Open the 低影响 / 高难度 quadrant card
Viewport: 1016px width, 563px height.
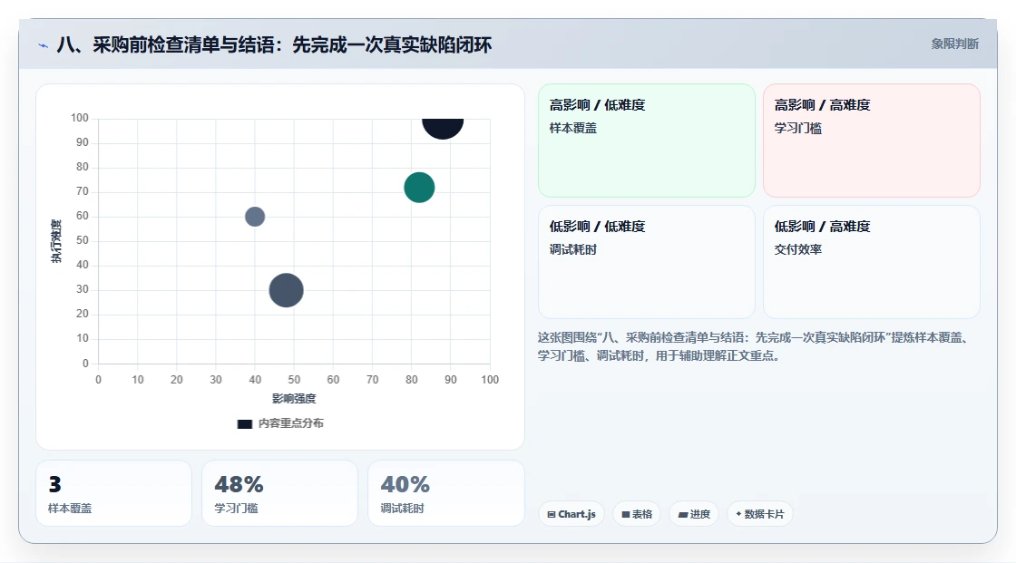(x=872, y=262)
